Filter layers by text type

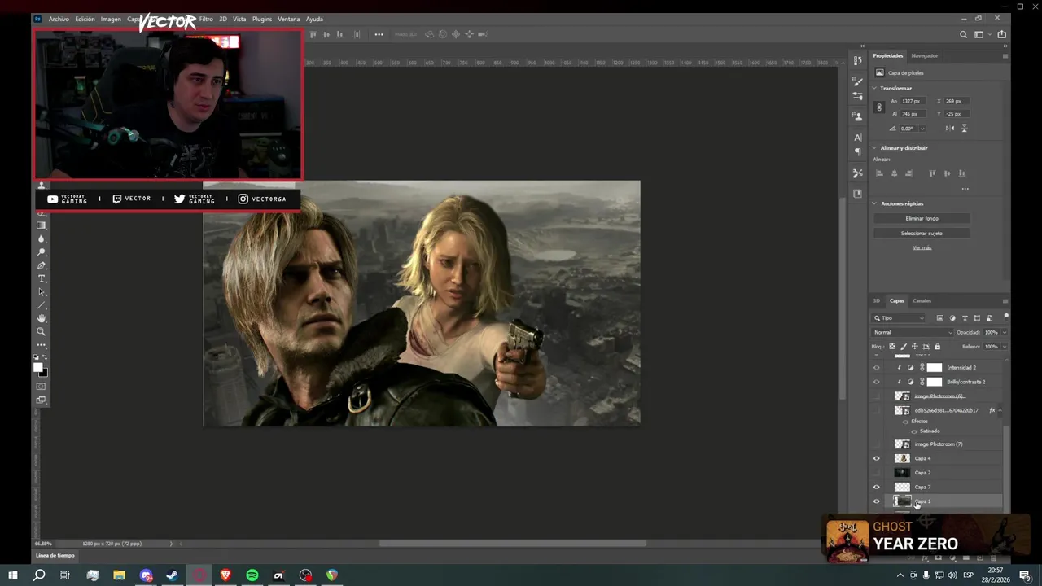(x=965, y=318)
